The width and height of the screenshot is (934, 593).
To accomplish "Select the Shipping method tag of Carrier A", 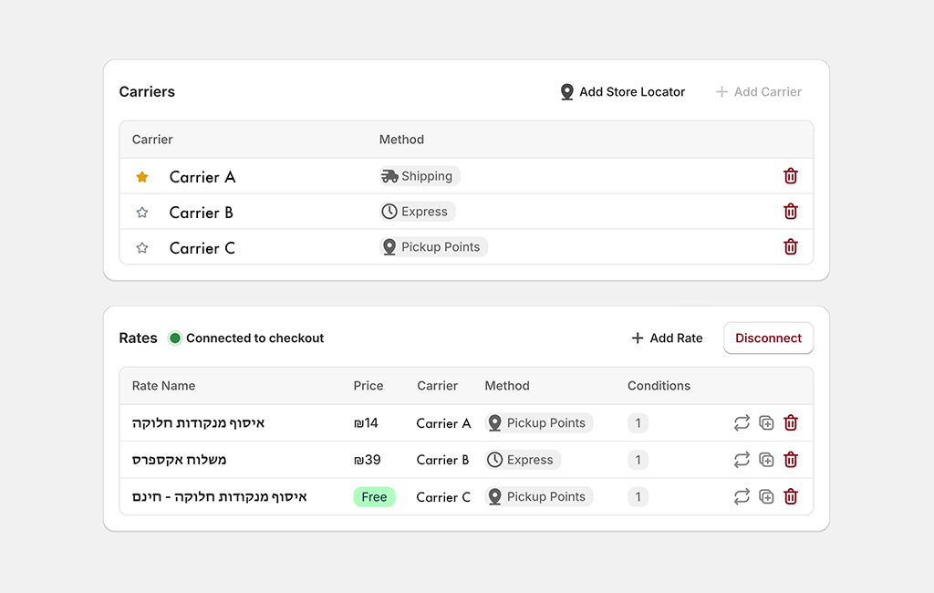I will click(420, 176).
